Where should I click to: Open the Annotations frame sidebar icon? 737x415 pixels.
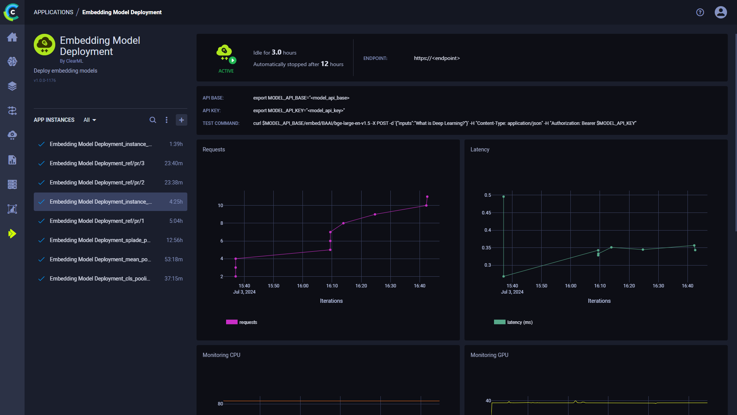point(12,209)
